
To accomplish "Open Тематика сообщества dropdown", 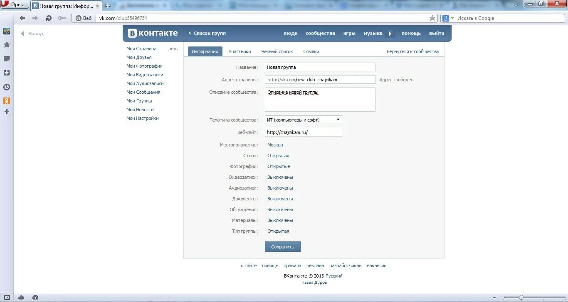I will coord(304,120).
